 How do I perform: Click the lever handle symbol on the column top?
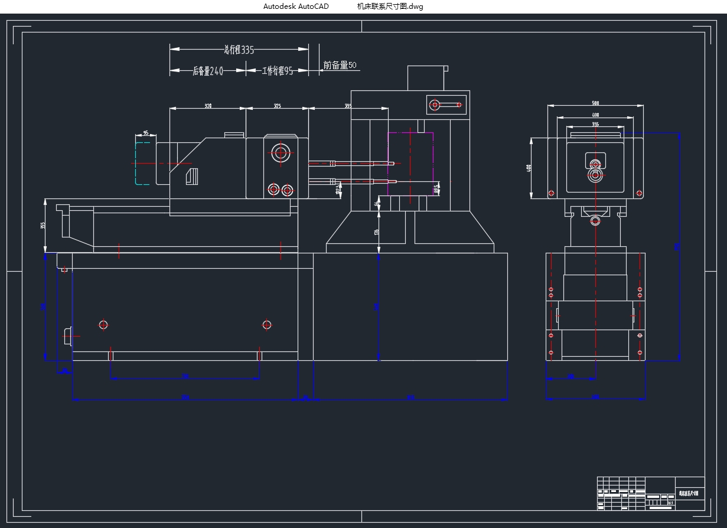click(x=446, y=105)
